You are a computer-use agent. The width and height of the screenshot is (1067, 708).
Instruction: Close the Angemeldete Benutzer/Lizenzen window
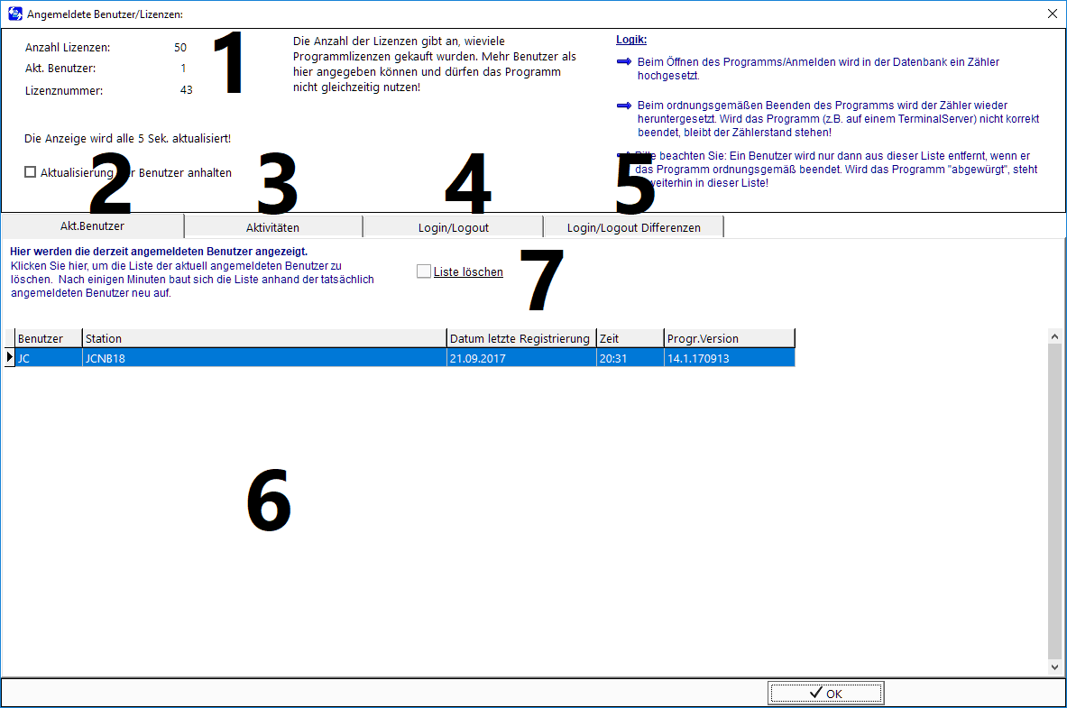(1052, 14)
